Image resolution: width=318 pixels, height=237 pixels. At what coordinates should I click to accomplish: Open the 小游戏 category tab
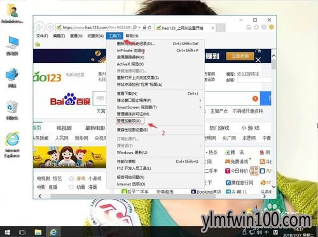(x=250, y=128)
